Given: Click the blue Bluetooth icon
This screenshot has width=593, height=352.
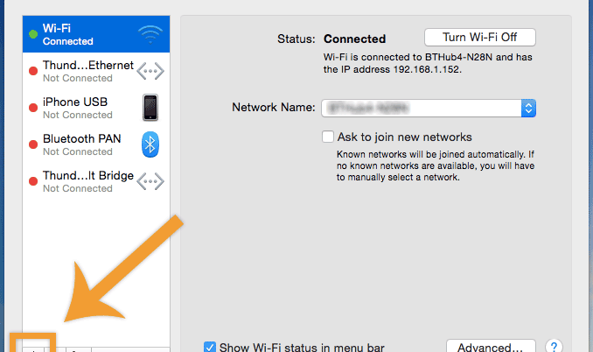Looking at the screenshot, I should [x=150, y=144].
